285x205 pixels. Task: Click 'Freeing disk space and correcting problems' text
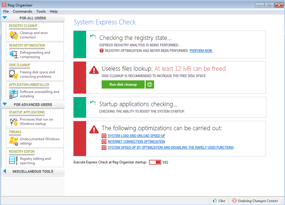(37, 74)
